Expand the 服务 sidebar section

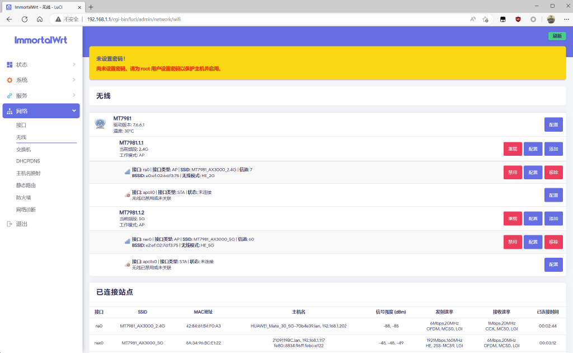click(x=73, y=95)
